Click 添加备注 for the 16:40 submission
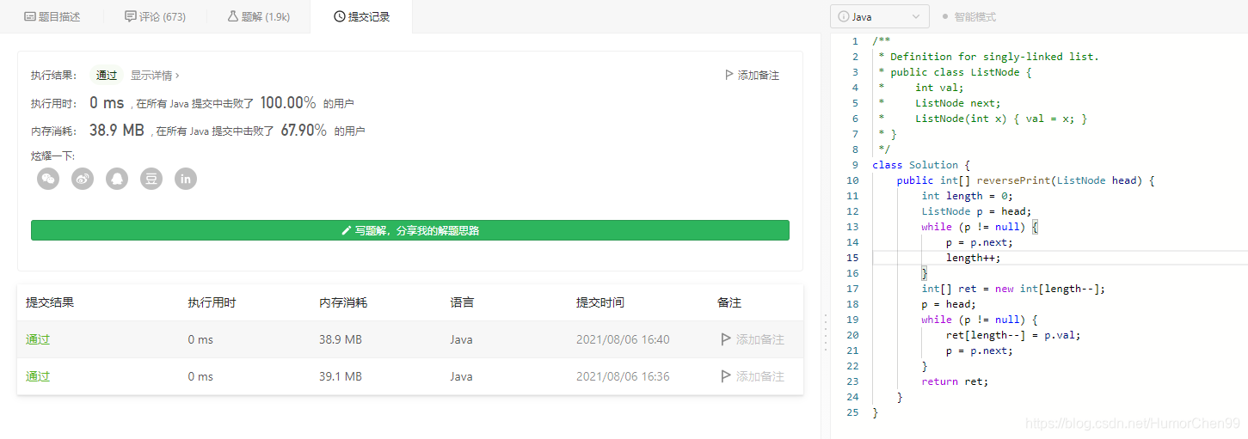Screen dimensions: 1248x439 pyautogui.click(x=753, y=339)
